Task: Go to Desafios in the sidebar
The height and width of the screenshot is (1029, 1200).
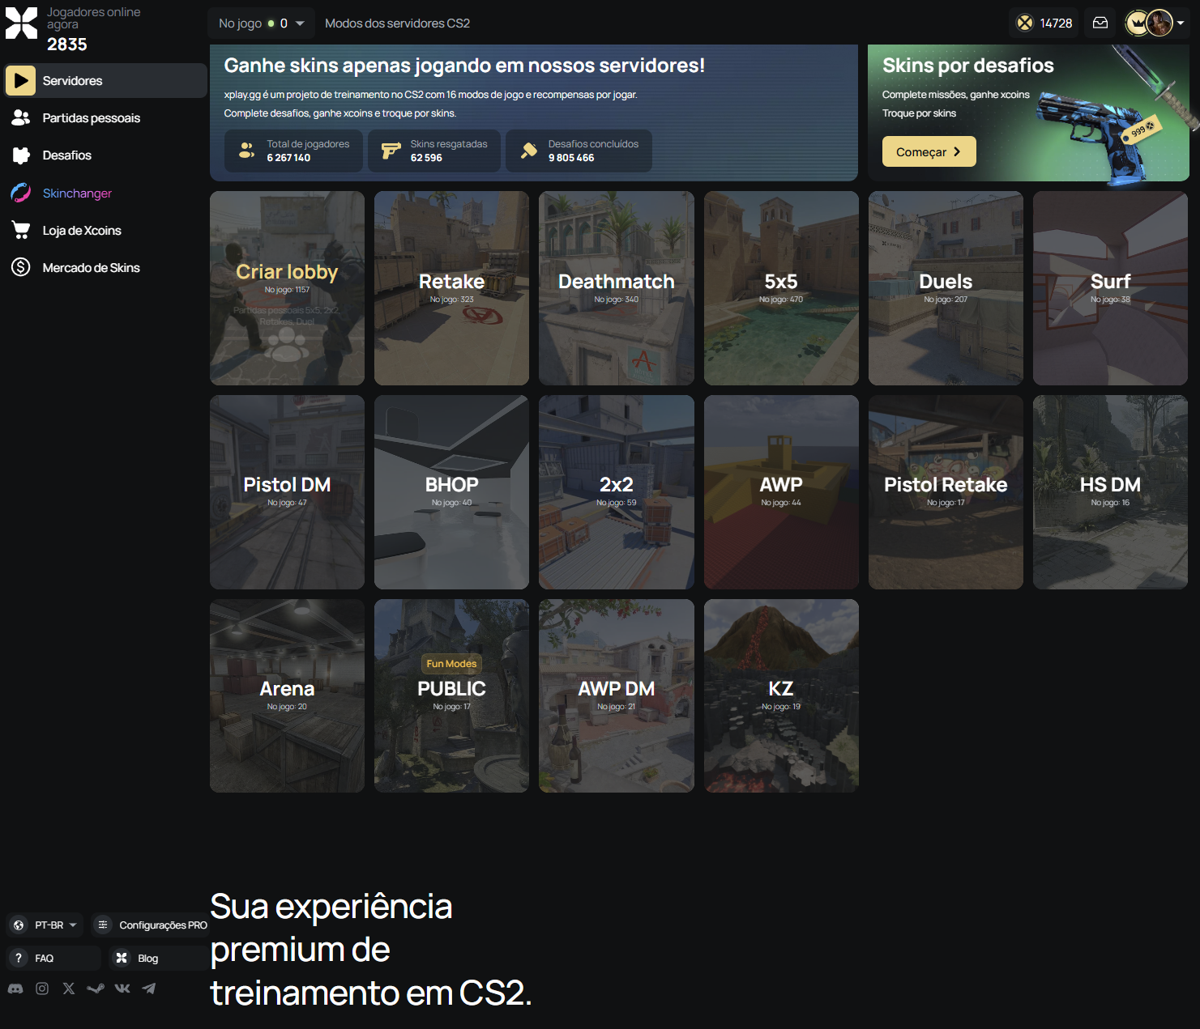Action: pyautogui.click(x=66, y=155)
